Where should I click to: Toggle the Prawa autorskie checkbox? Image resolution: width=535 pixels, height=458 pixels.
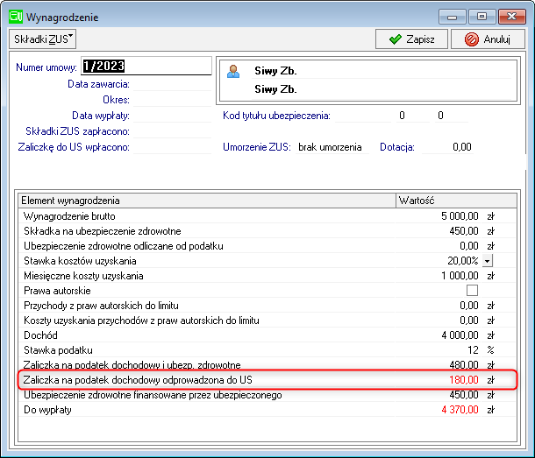pyautogui.click(x=472, y=291)
